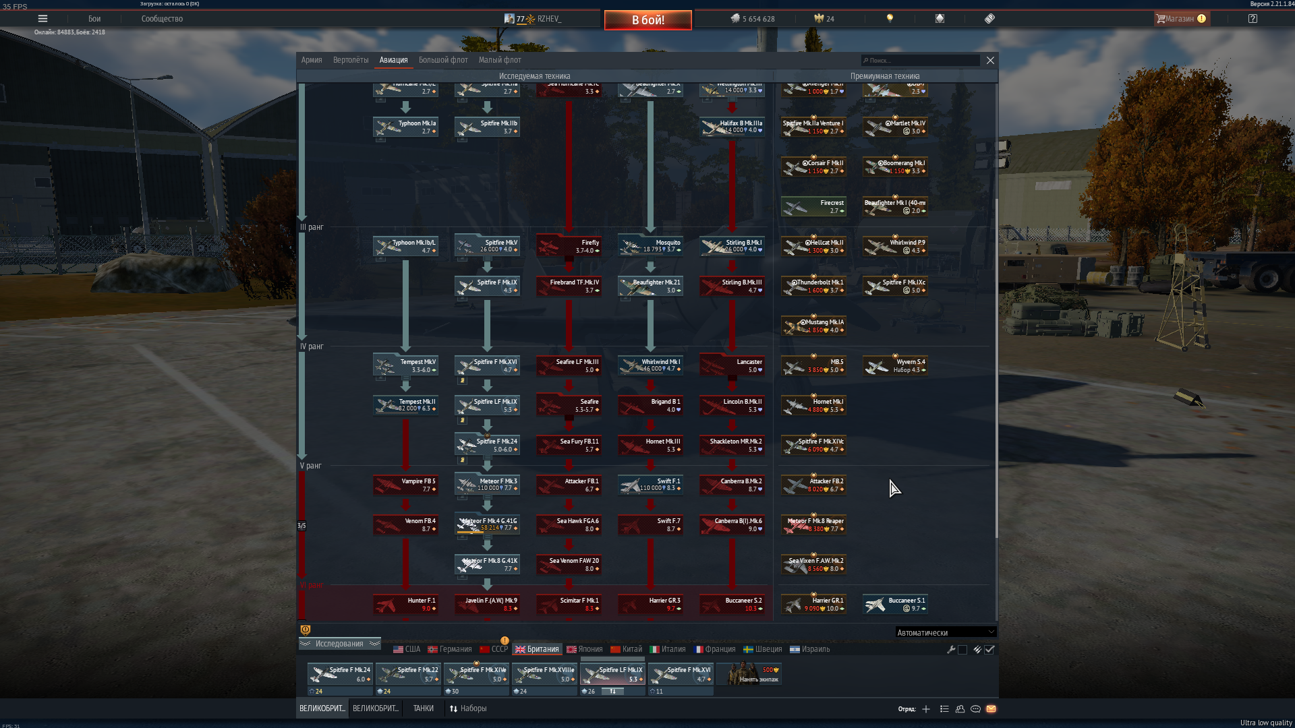Image resolution: width=1295 pixels, height=728 pixels.
Task: Select the Япония nation
Action: (x=584, y=649)
